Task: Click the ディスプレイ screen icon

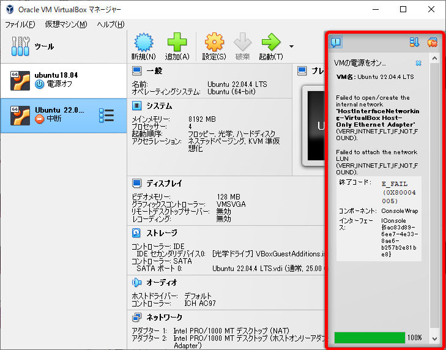Action: pos(137,184)
